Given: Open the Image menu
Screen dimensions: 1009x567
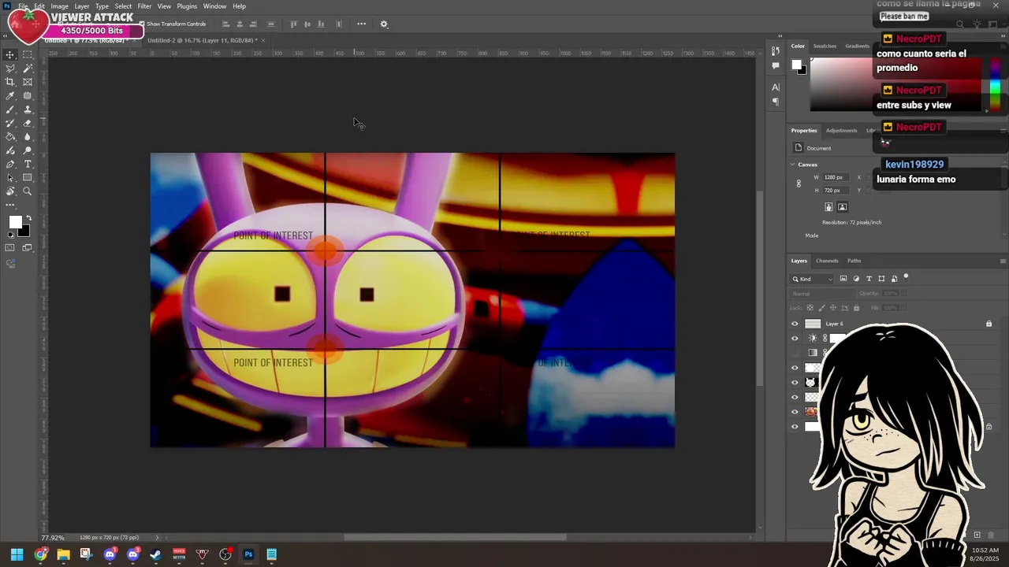Looking at the screenshot, I should tap(59, 6).
